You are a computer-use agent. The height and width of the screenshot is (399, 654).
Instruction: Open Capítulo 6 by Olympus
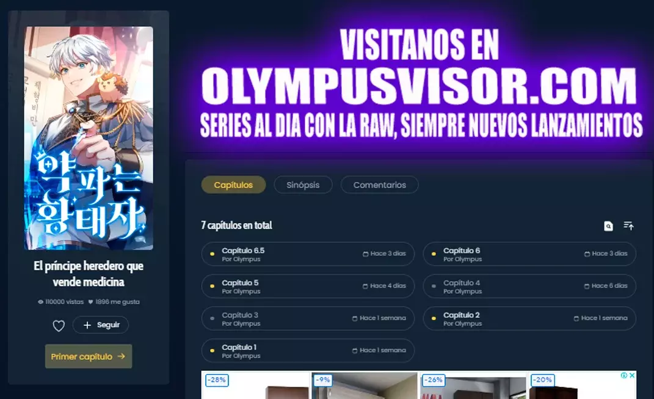click(x=529, y=254)
